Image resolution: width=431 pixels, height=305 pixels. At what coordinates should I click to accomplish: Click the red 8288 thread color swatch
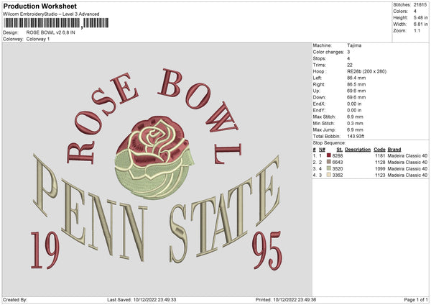point(329,155)
